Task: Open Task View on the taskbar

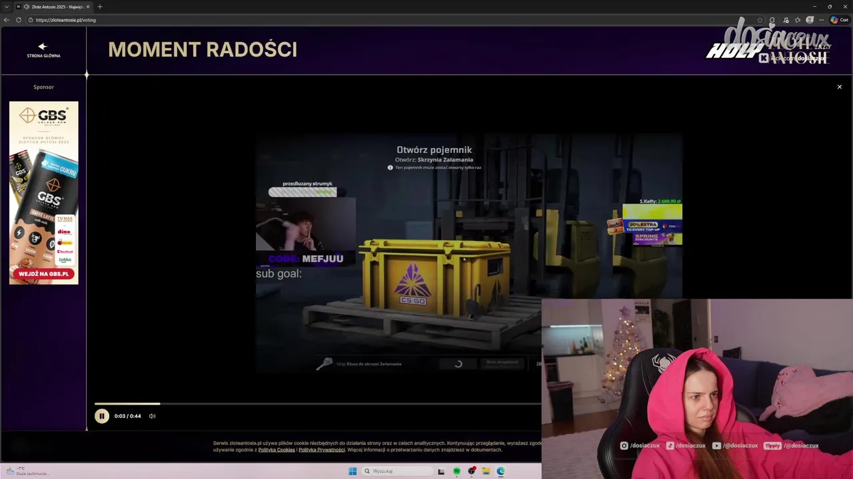Action: coord(441,471)
